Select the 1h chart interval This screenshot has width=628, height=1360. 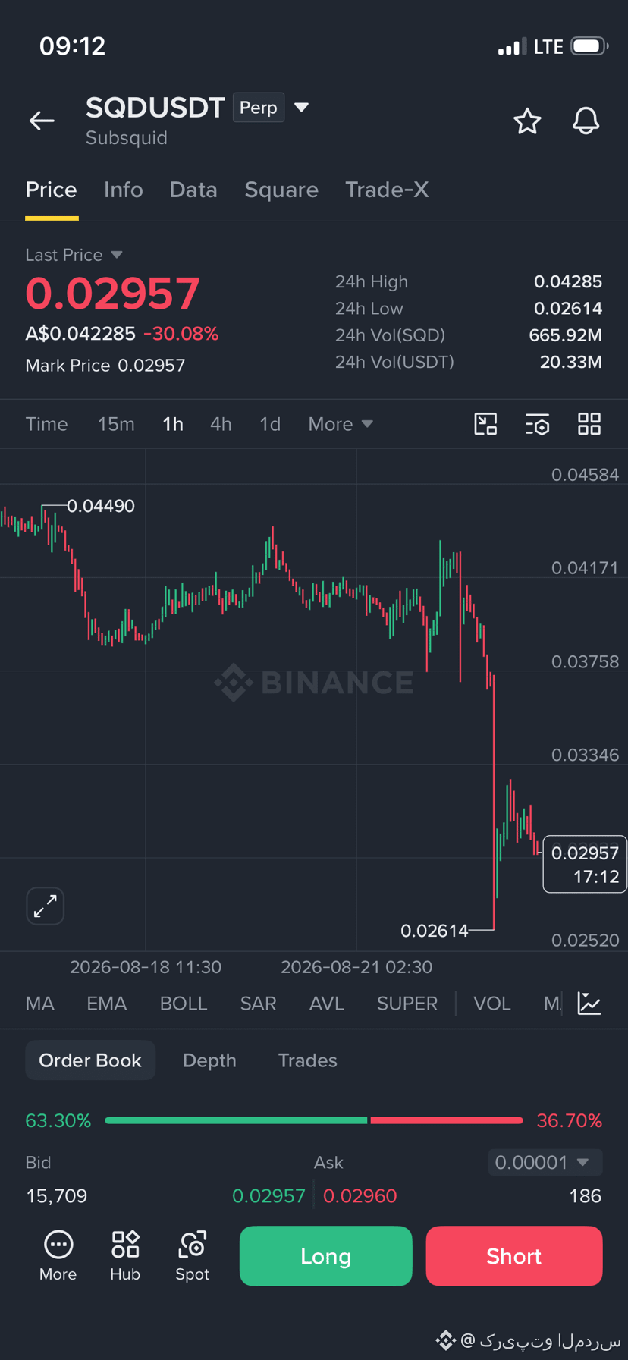(173, 424)
